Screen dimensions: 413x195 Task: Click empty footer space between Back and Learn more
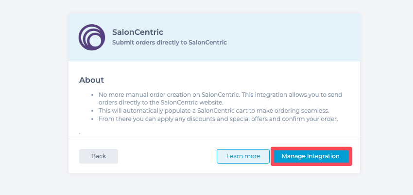[x=167, y=156]
